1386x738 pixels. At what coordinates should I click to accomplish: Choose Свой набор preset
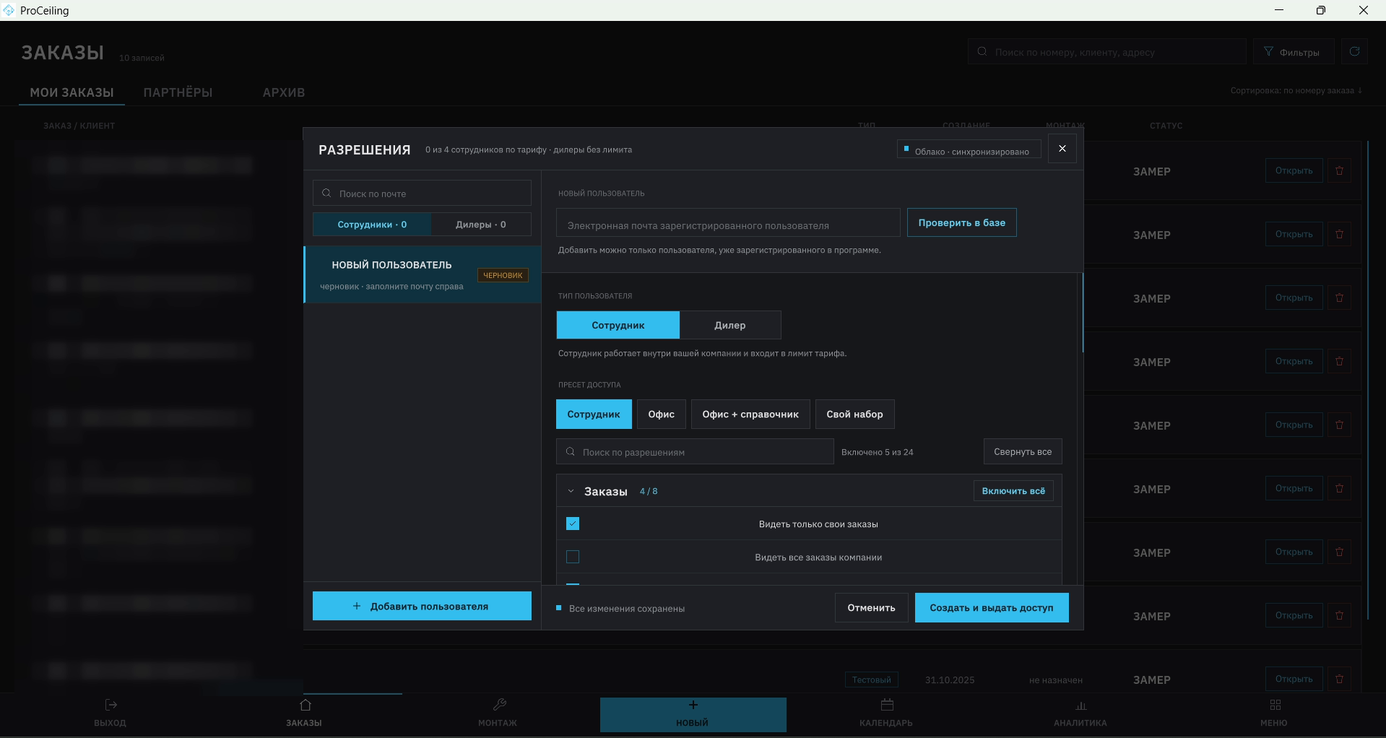pos(854,414)
